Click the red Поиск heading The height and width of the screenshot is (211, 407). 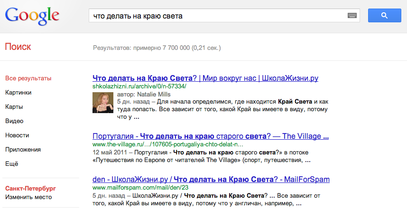point(18,47)
